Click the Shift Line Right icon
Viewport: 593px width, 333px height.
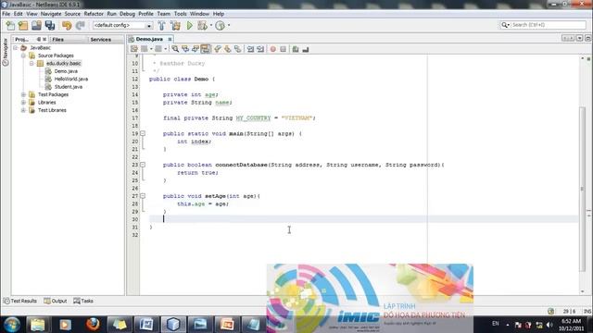260,49
